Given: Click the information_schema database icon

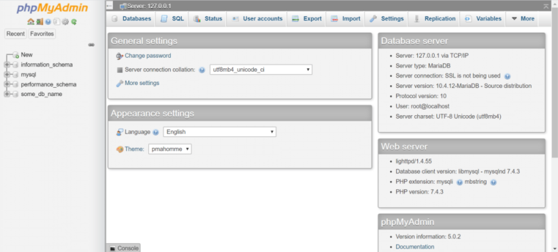Looking at the screenshot, I should [x=15, y=65].
